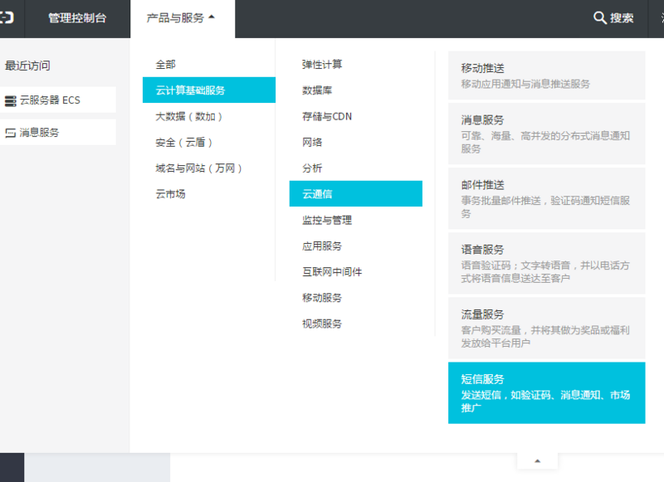Open the 语音服务 service card
Screen dimensions: 664x482
pos(547,263)
